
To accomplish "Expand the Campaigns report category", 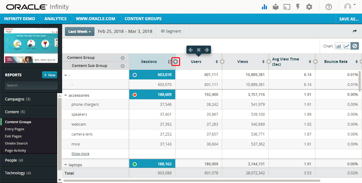I will (x=29, y=99).
